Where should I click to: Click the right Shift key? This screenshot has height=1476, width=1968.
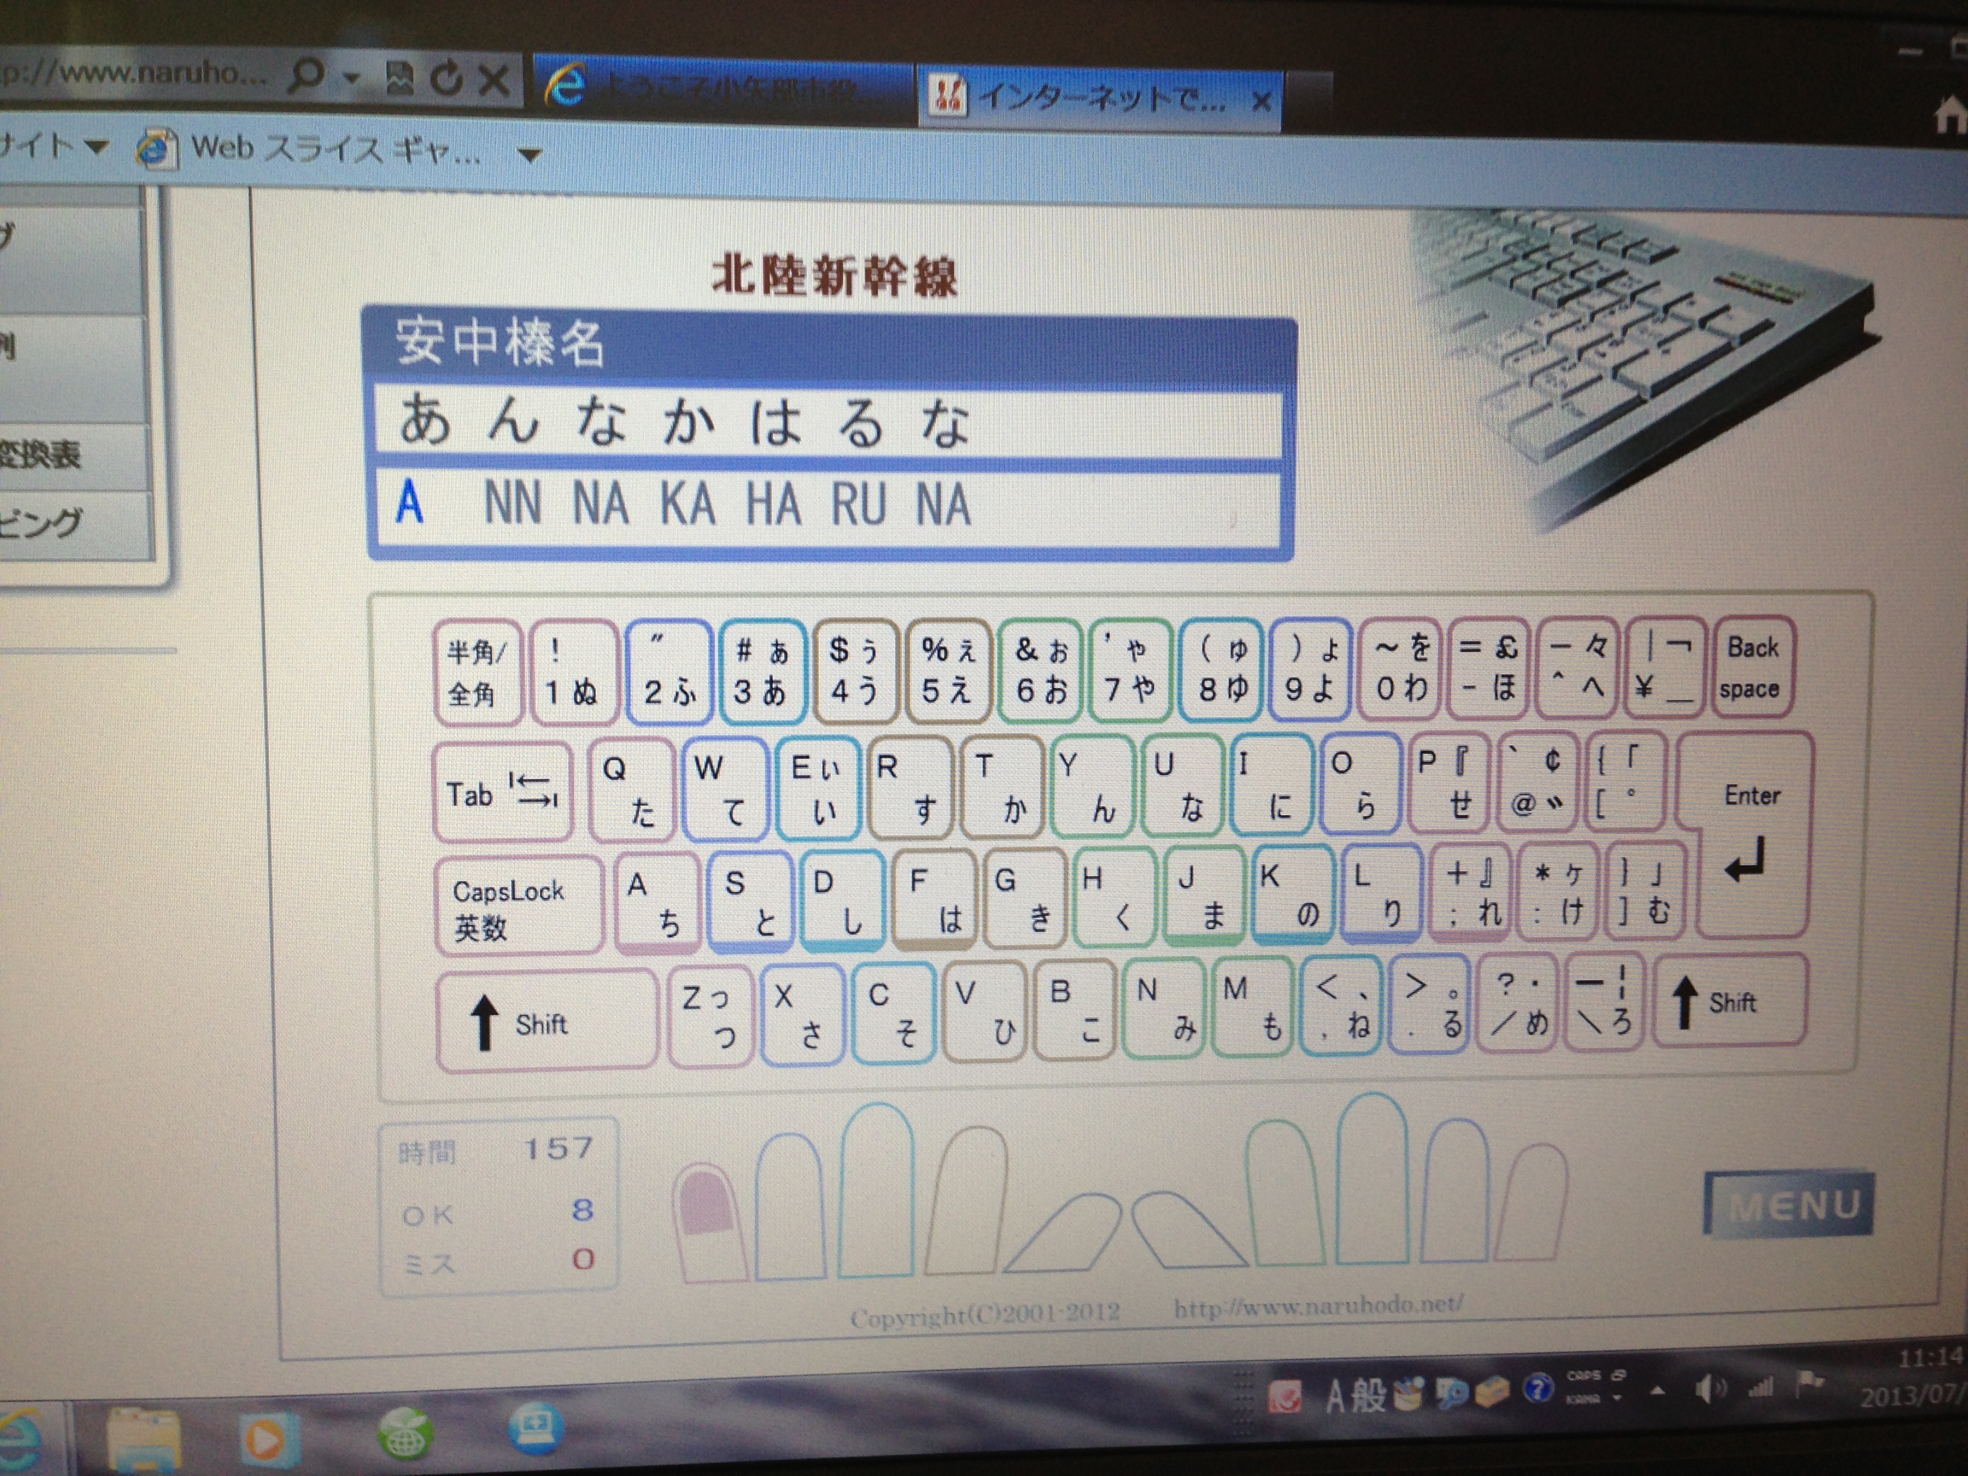pyautogui.click(x=1730, y=1000)
